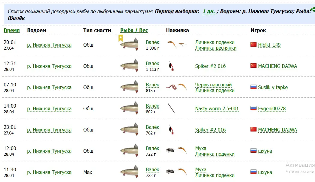Screen dimensions: 315x182
Task: Open р. Нижняя Тунгуска link in 14:00 row
Action: (49, 109)
